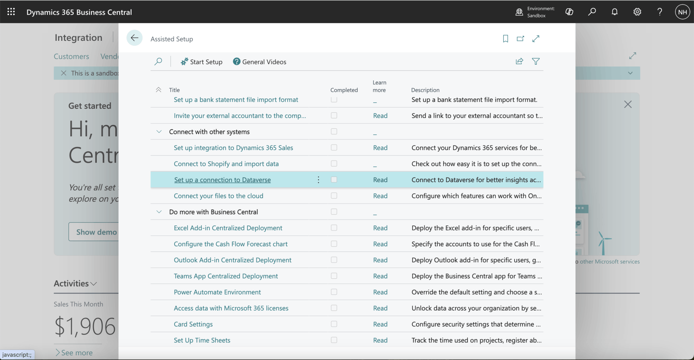694x360 pixels.
Task: Open the filter pane funnel icon
Action: coord(536,62)
